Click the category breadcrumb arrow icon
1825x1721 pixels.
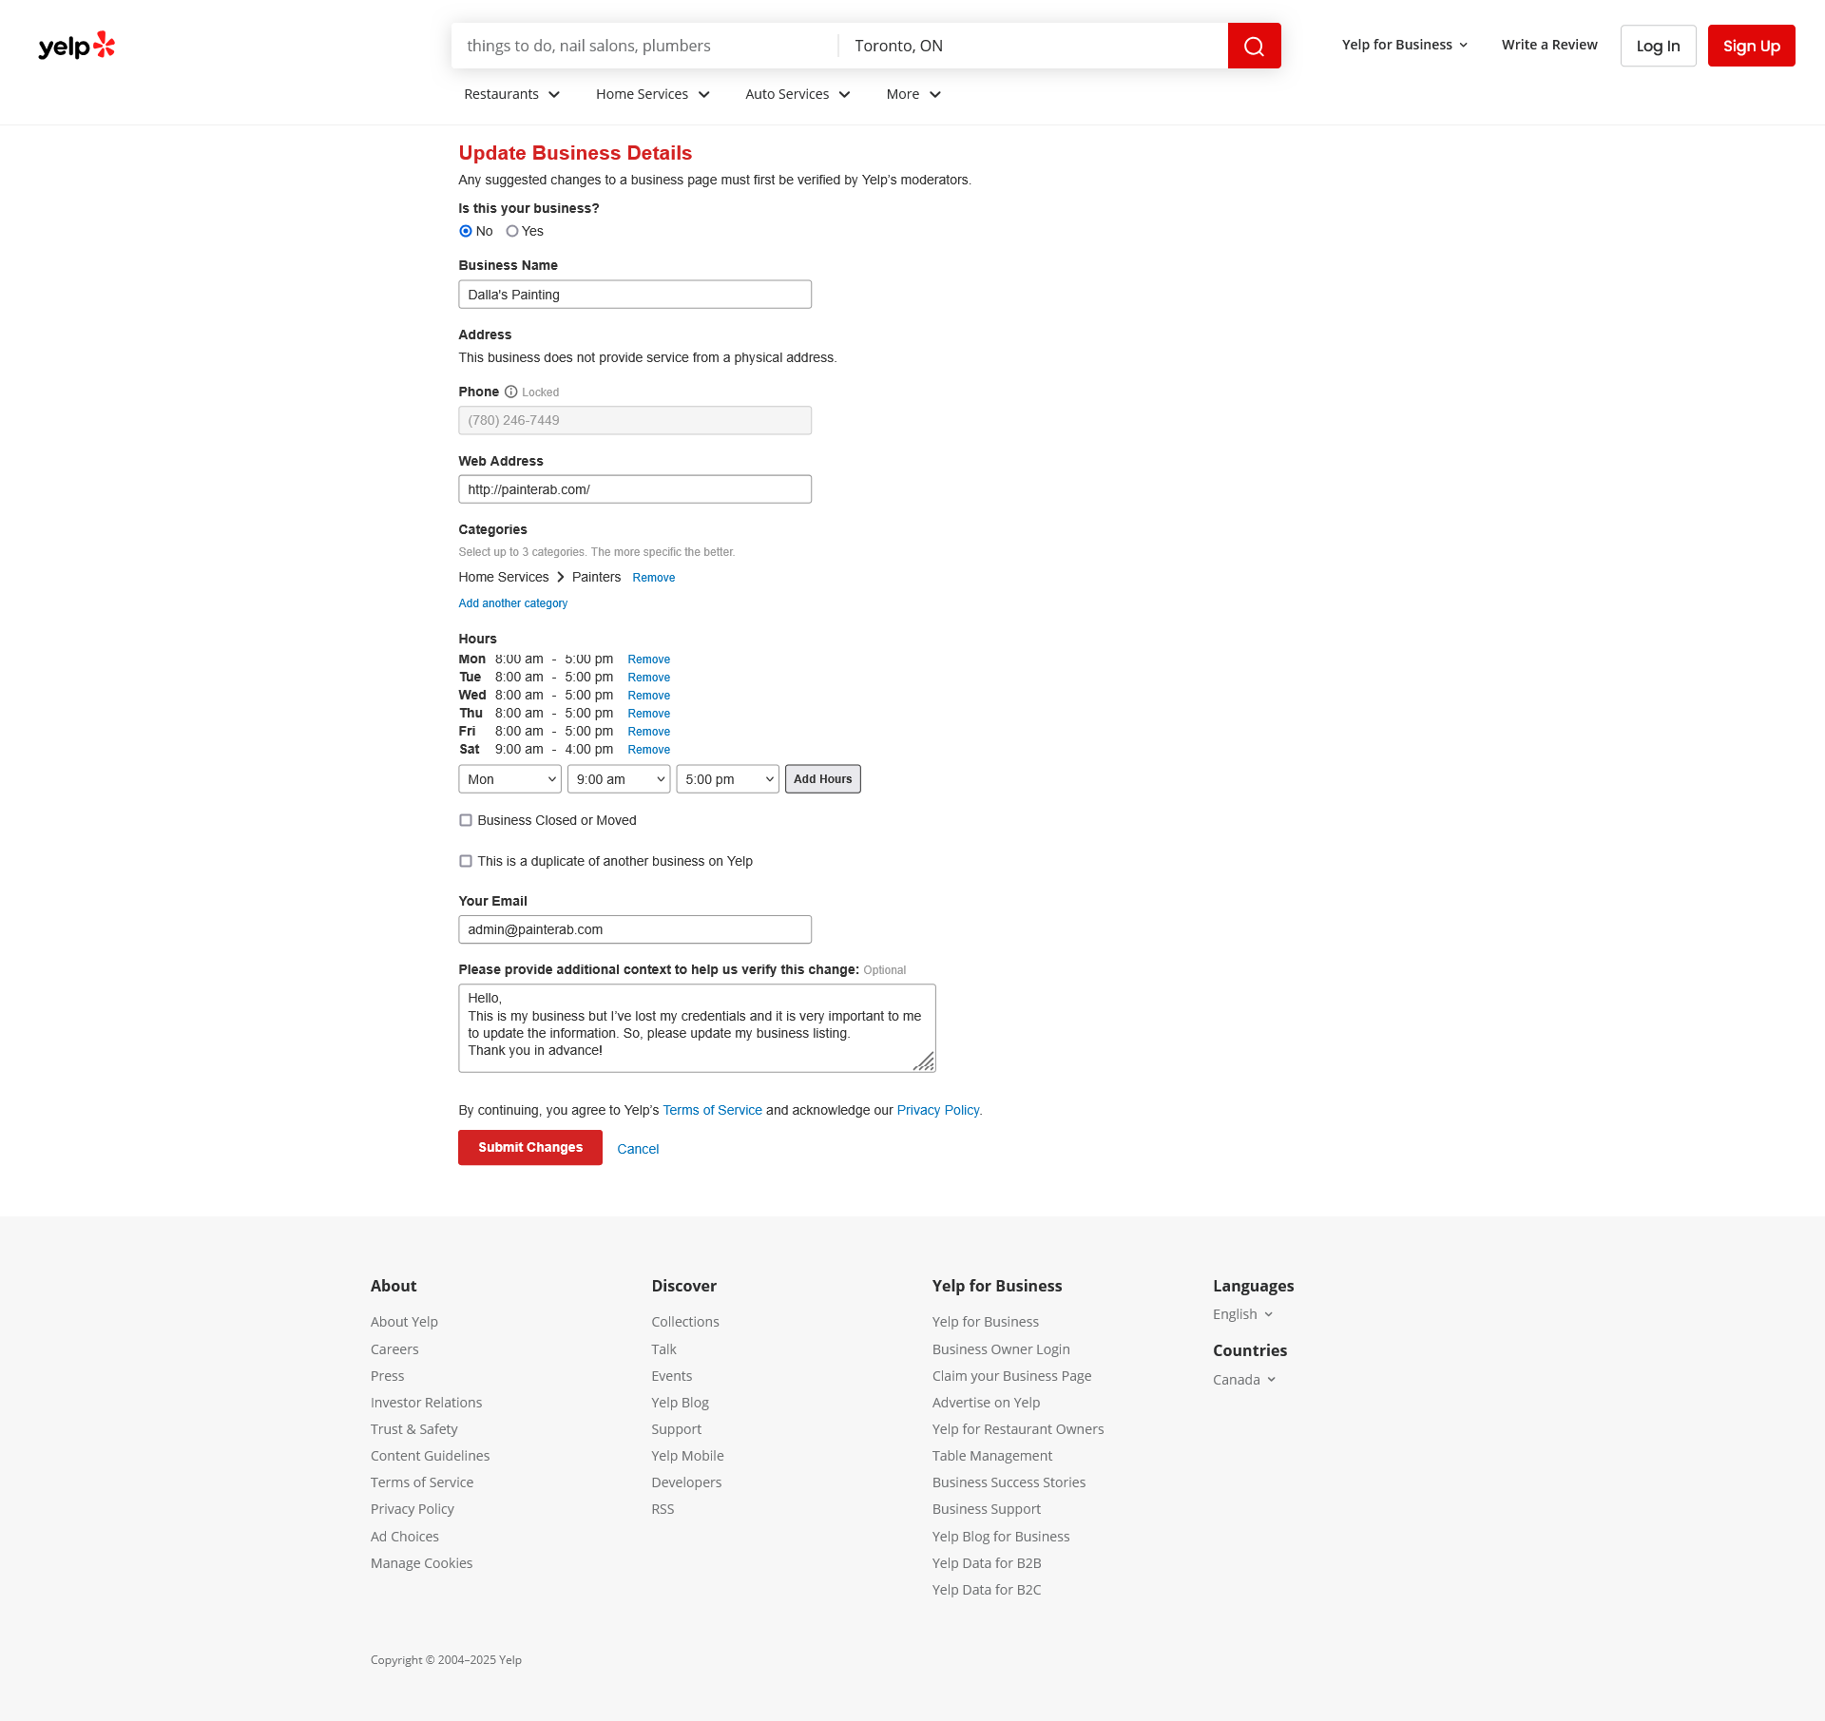click(561, 577)
